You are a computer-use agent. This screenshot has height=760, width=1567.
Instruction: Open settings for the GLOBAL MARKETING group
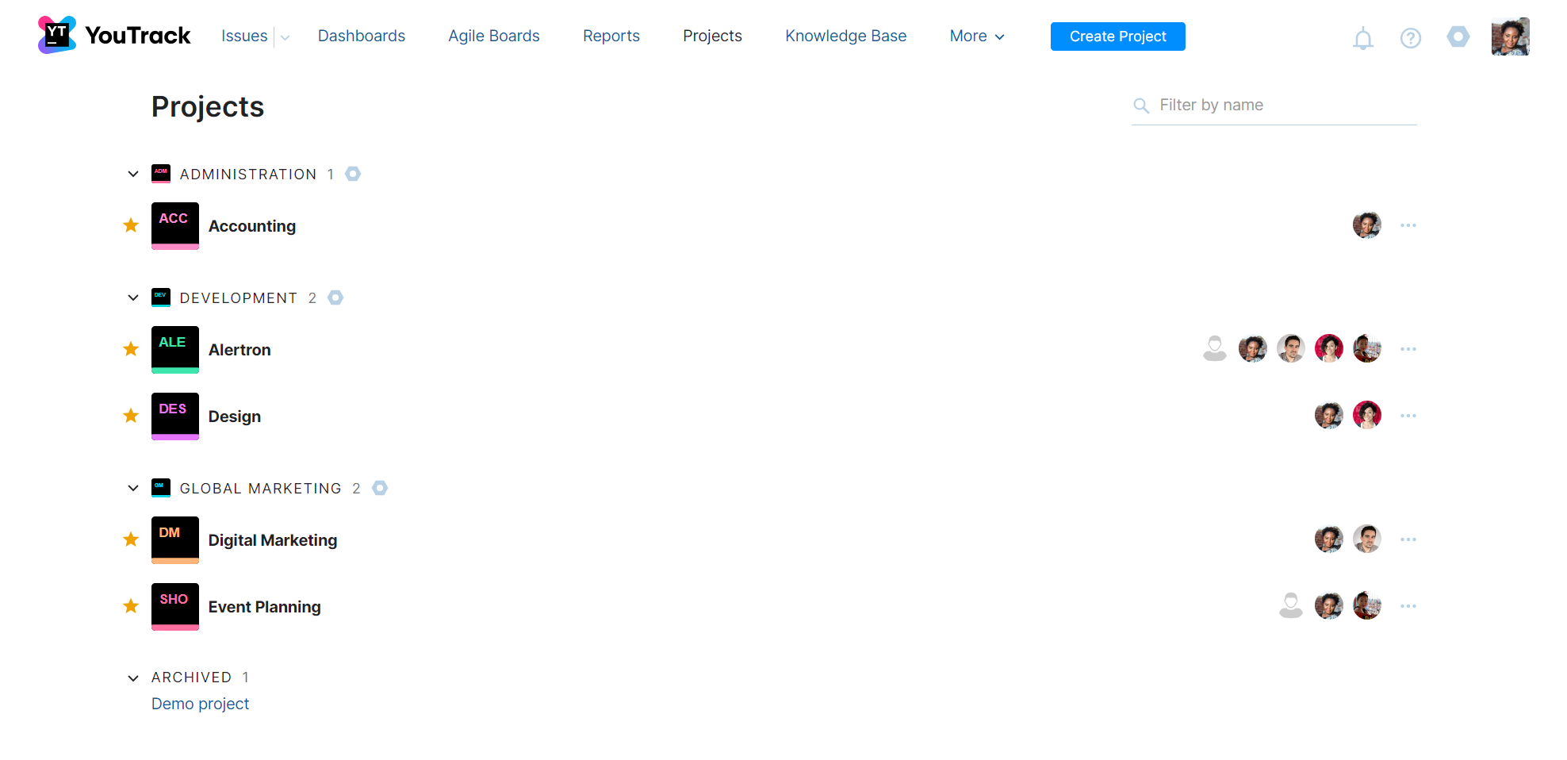coord(380,488)
